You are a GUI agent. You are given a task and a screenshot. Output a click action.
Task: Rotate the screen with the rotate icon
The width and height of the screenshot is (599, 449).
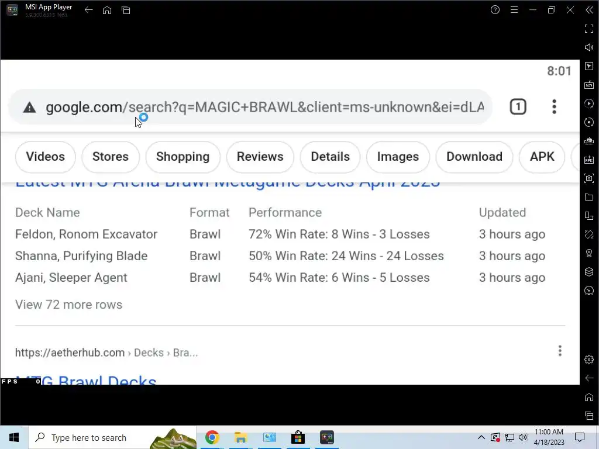589,234
